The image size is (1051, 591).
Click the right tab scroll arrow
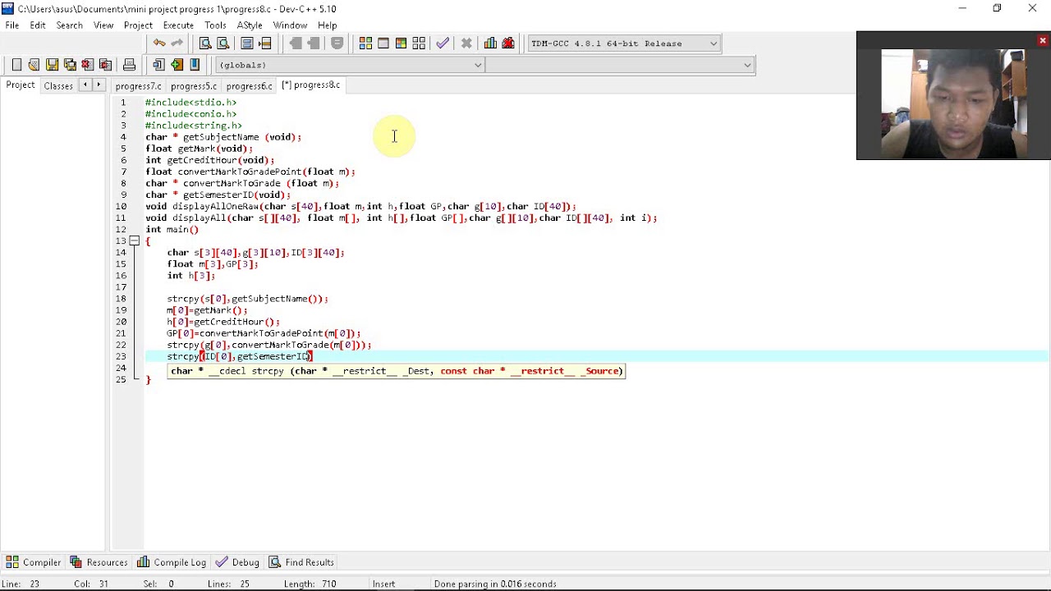pyautogui.click(x=99, y=85)
